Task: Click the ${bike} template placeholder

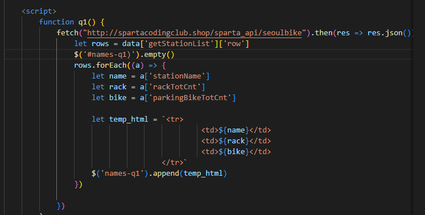Action: (x=234, y=152)
